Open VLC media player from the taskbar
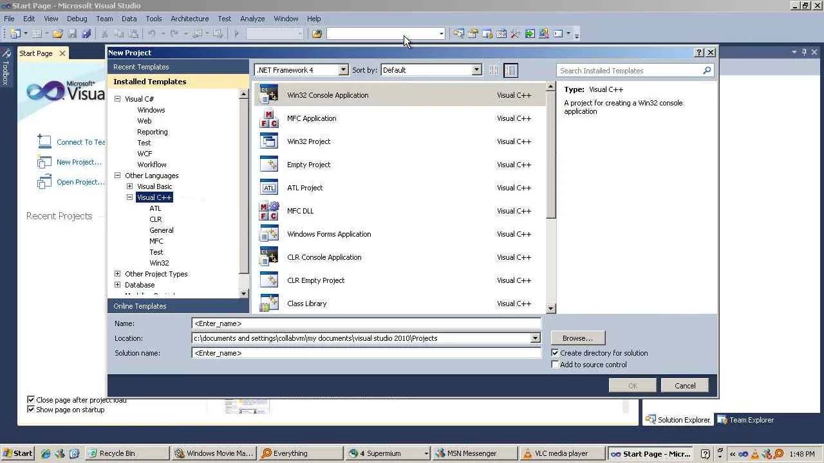This screenshot has height=463, width=824. [x=561, y=453]
